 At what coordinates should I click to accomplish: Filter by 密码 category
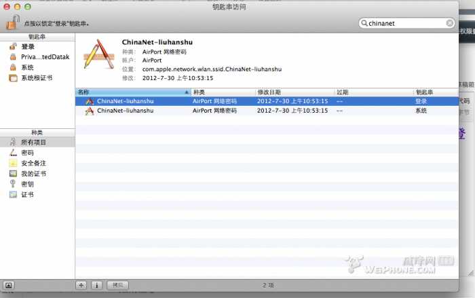tap(27, 153)
